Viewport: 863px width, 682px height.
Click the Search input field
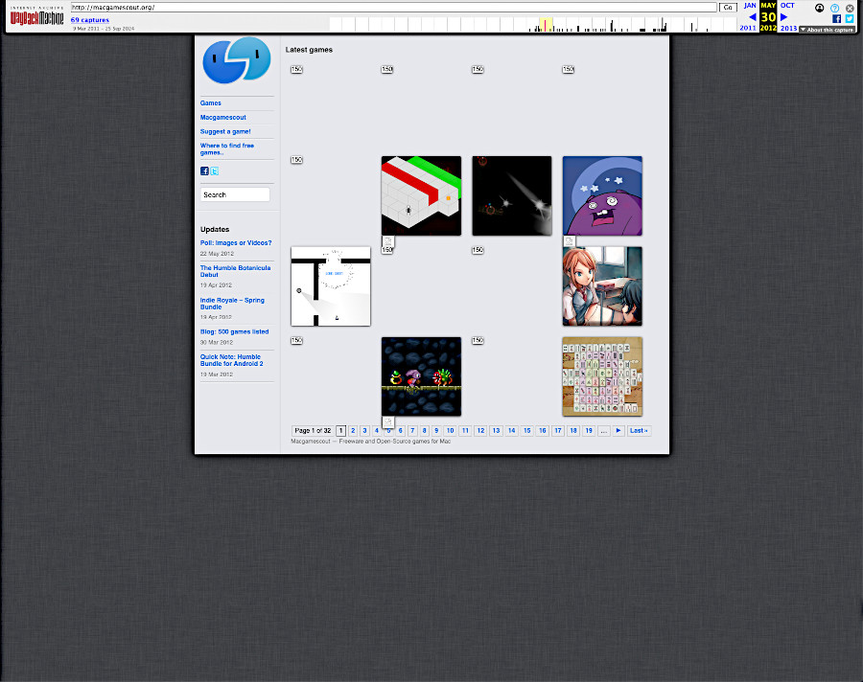[x=235, y=194]
